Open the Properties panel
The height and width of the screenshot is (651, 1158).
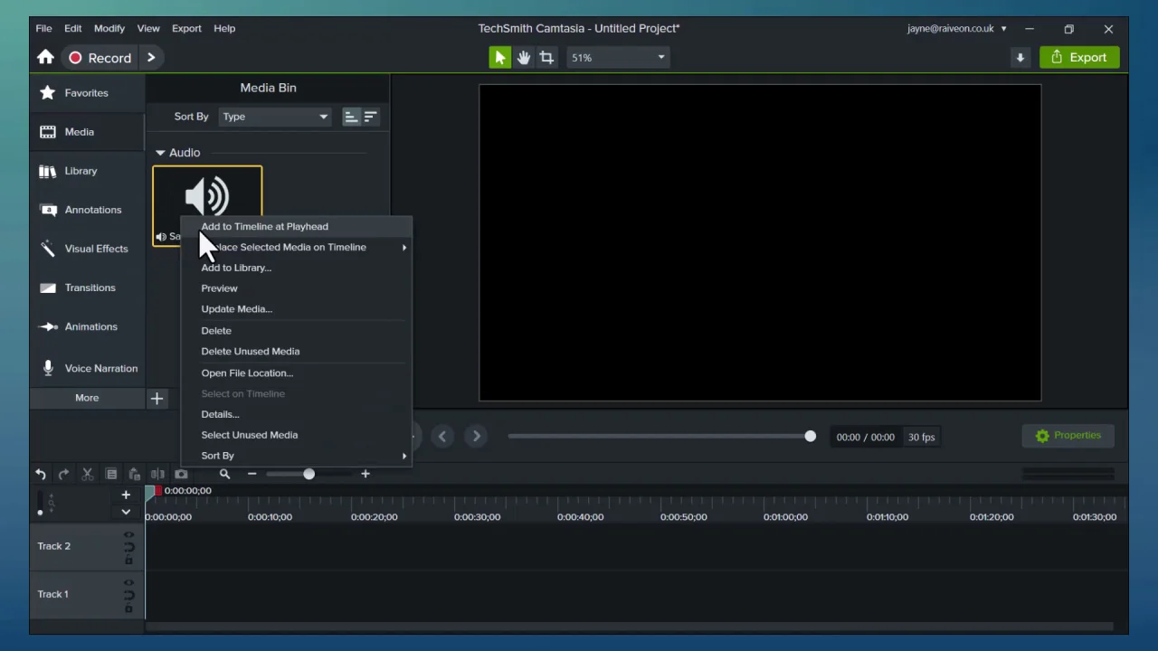(1068, 436)
